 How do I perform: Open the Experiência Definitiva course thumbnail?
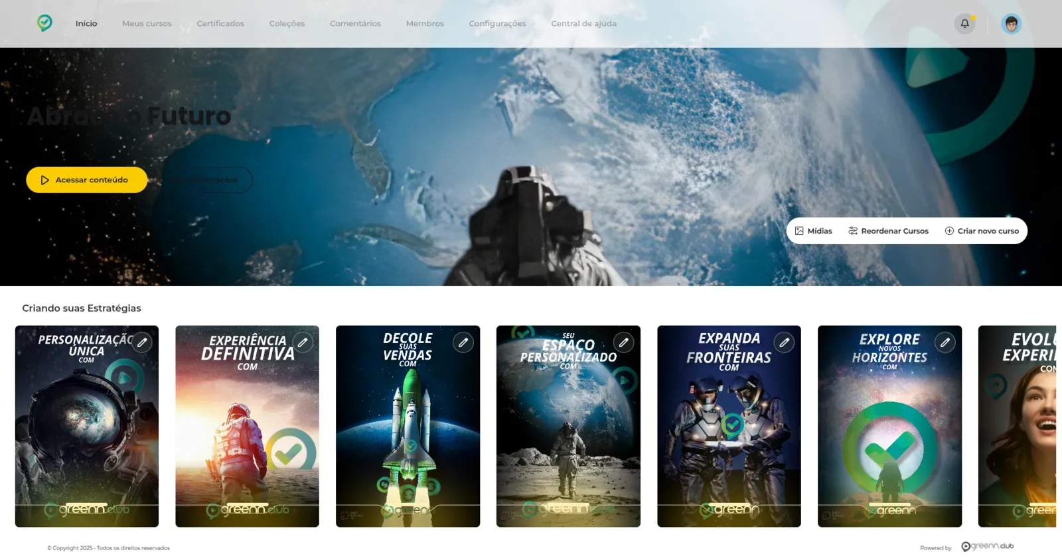click(248, 426)
